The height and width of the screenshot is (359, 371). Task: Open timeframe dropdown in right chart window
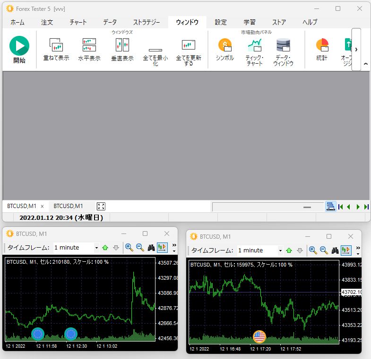(x=280, y=250)
